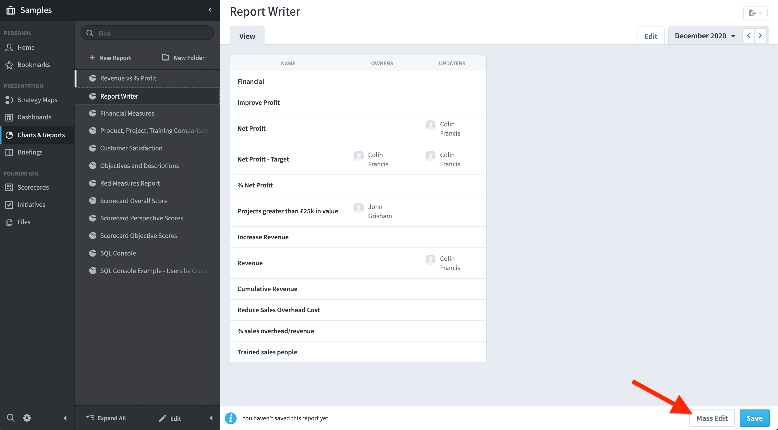The width and height of the screenshot is (778, 430).
Task: Open the Revenue vs % Profit report
Action: [x=147, y=78]
